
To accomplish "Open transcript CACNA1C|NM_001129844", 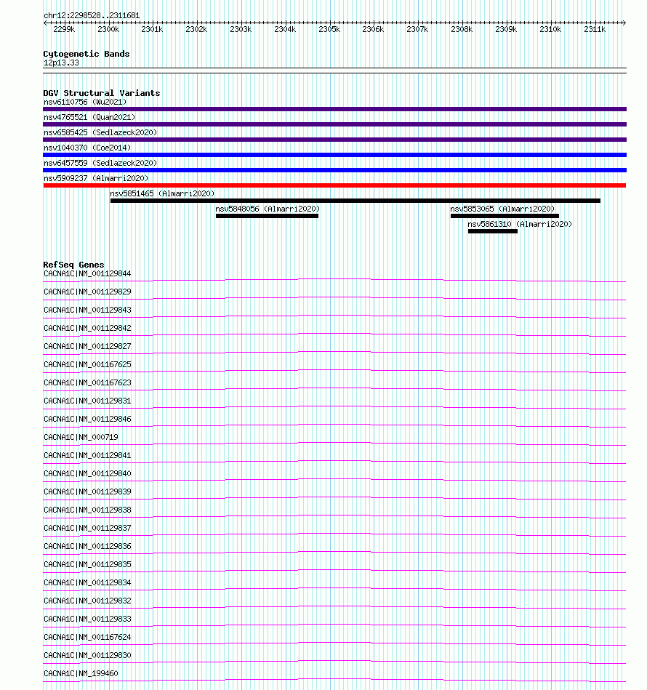I will coord(87,273).
